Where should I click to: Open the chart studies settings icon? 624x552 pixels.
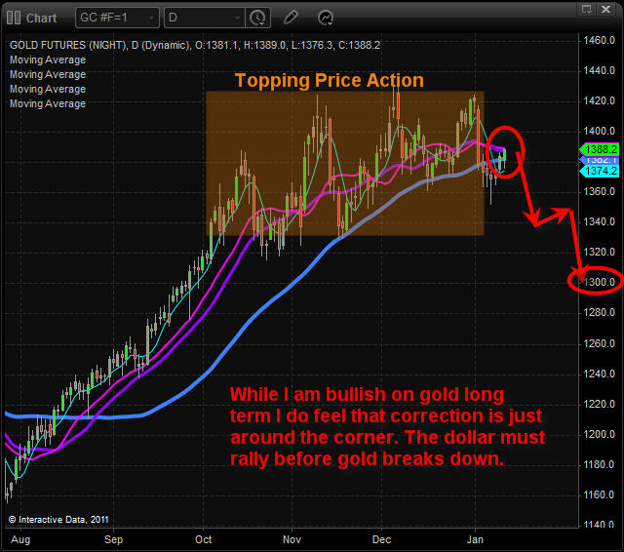pyautogui.click(x=326, y=18)
